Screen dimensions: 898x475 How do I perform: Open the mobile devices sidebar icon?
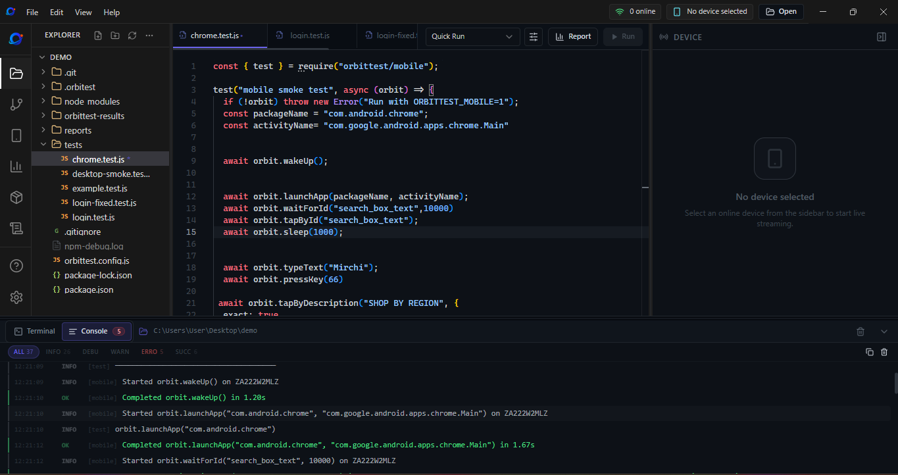pyautogui.click(x=16, y=136)
